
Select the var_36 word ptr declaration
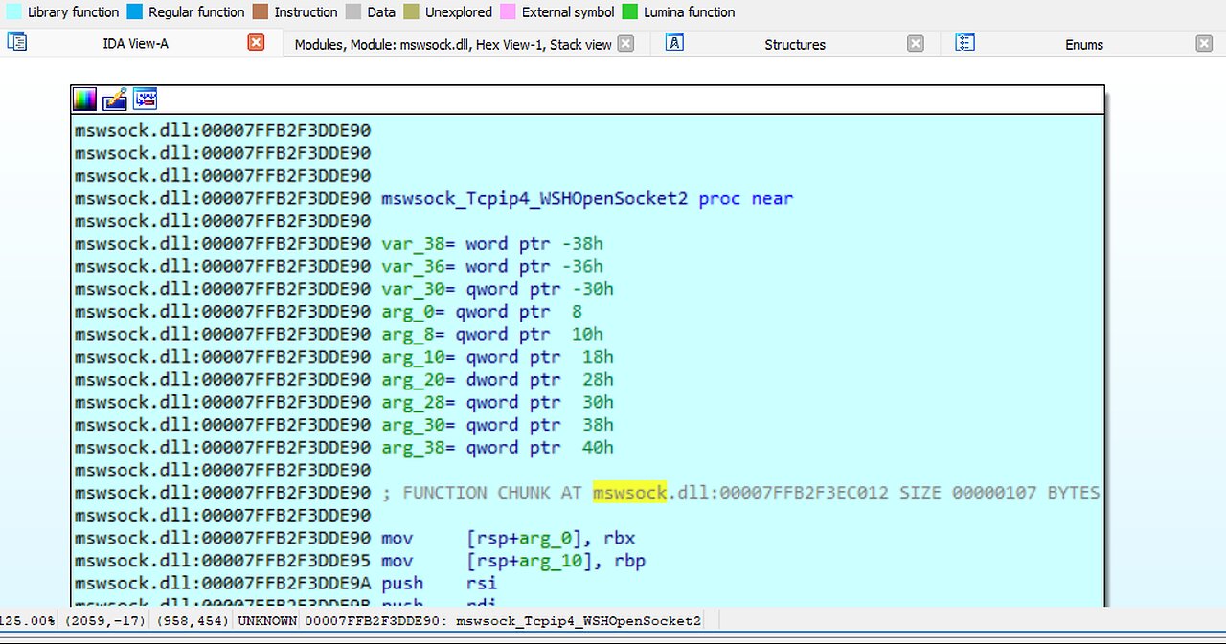pos(492,267)
